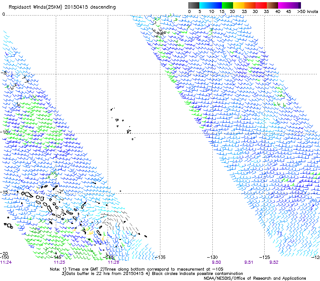
Task: Click the 'Times are GMT' note line
Action: point(137,269)
